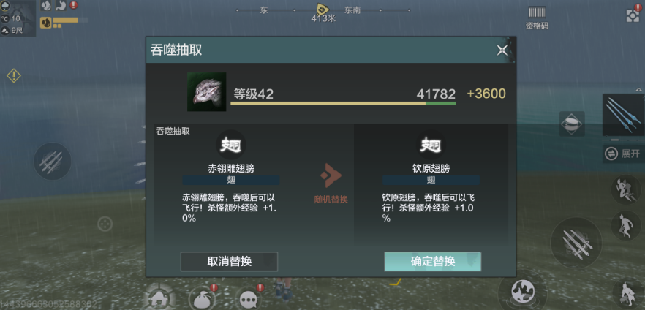Click 确定替换 to confirm replacement
The width and height of the screenshot is (645, 310).
[x=432, y=262]
